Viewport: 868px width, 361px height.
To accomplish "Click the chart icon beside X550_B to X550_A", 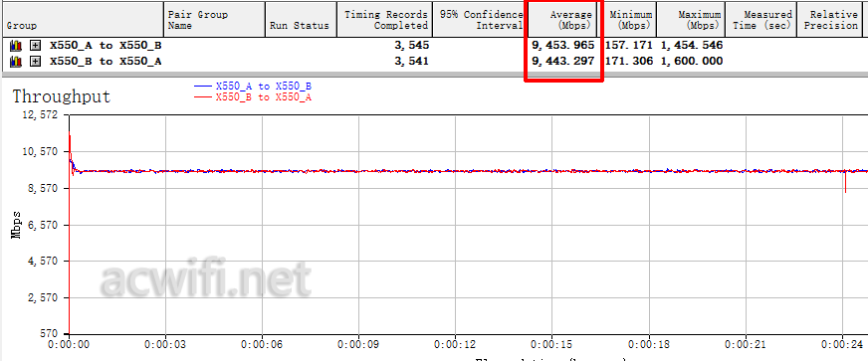I will point(16,62).
